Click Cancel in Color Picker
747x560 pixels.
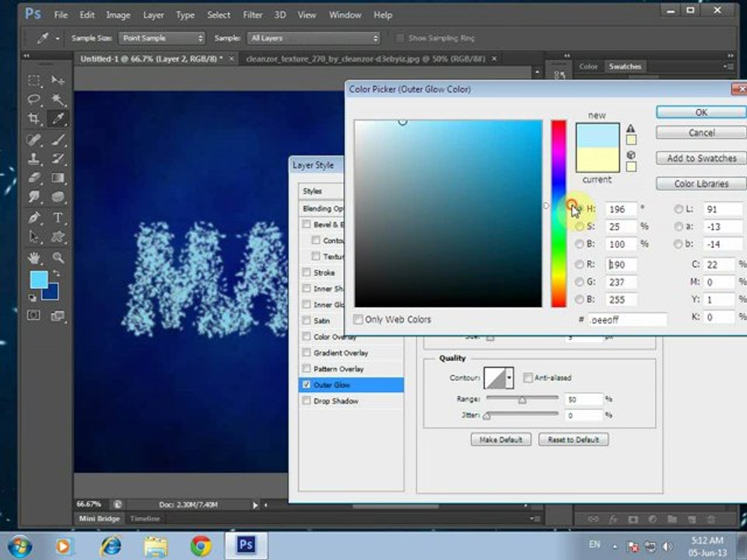[x=701, y=133]
